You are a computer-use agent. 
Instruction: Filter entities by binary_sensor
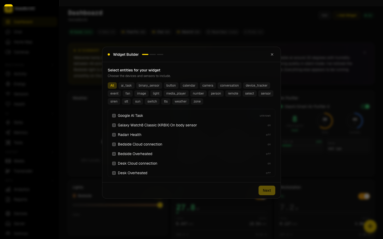pyautogui.click(x=149, y=86)
